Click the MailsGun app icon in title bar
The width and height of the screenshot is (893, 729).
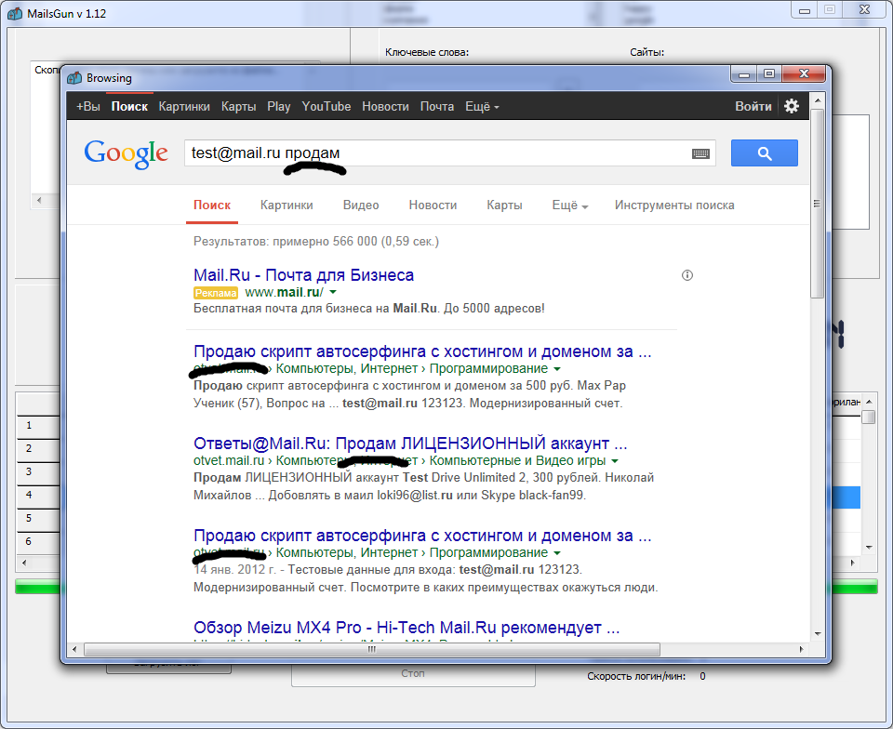[15, 13]
